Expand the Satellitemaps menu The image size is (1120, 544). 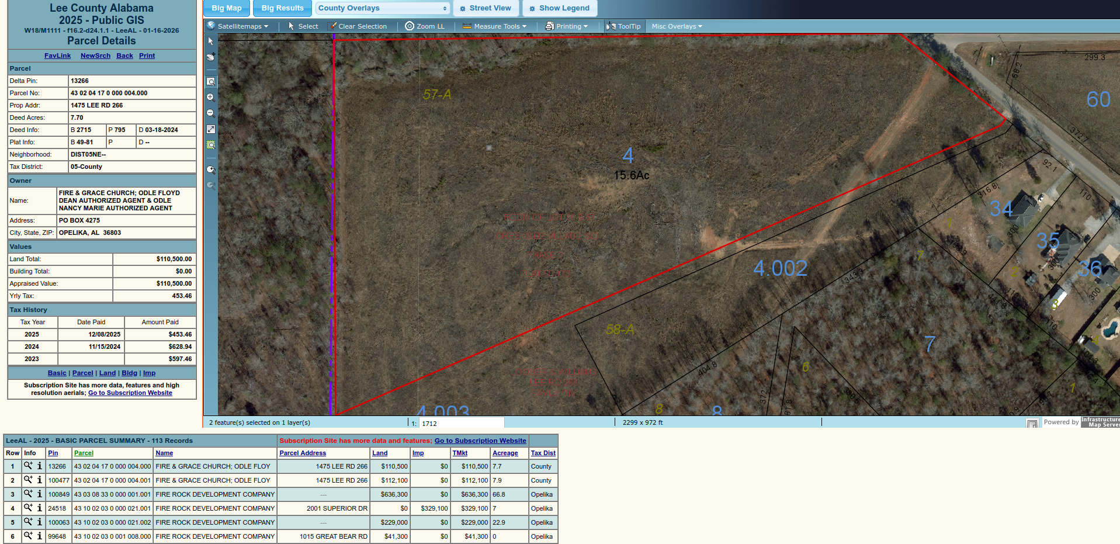(238, 26)
